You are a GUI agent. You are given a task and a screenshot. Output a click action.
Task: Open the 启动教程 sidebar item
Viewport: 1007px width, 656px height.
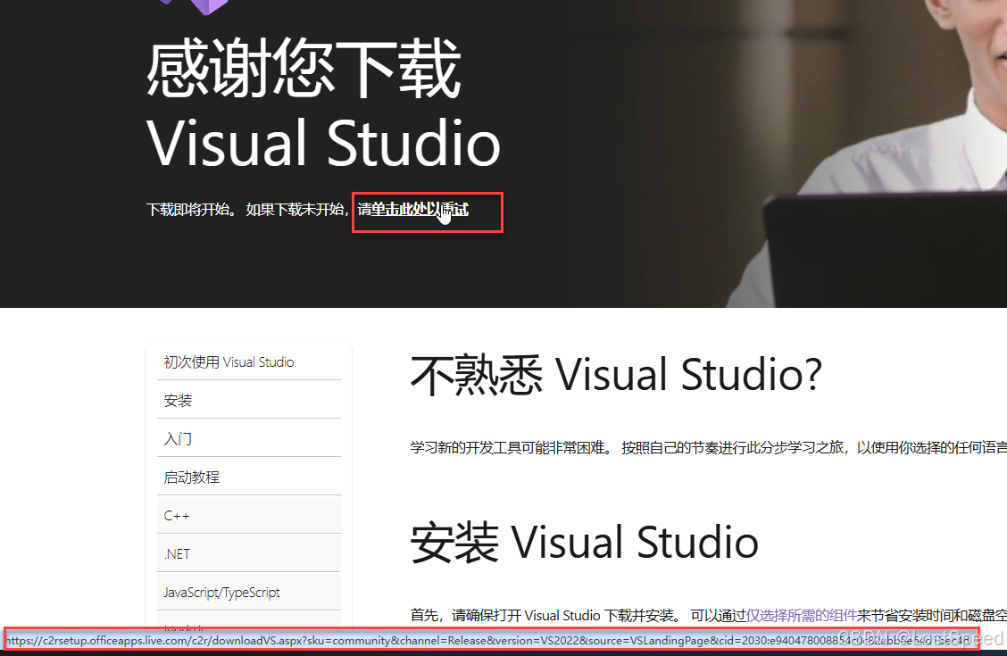coord(248,477)
